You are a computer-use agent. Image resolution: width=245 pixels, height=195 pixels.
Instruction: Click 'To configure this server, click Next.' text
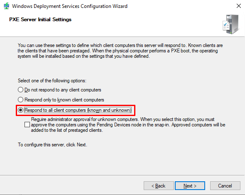[x=52, y=145]
